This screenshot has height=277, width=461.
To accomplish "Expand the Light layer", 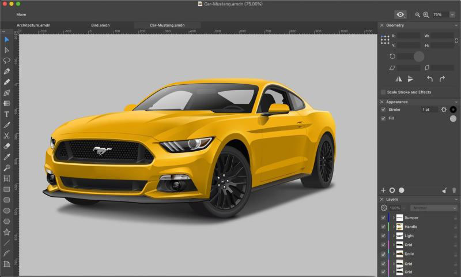I will click(x=394, y=235).
